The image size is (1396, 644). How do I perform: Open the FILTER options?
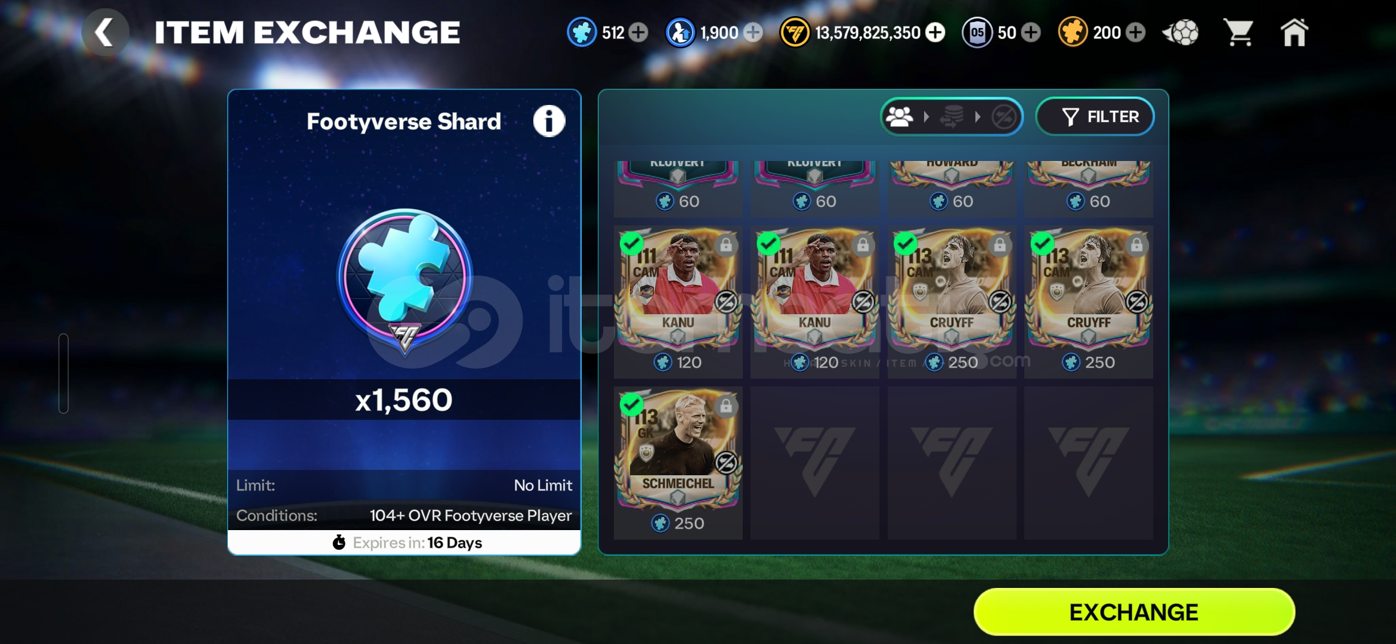1095,116
